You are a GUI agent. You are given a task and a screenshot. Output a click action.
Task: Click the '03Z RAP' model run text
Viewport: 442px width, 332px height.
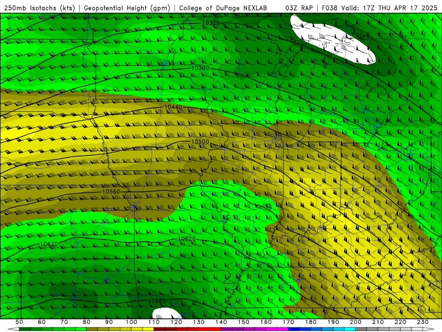[299, 8]
